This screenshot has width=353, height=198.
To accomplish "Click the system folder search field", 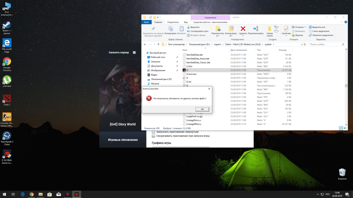I will click(325, 44).
